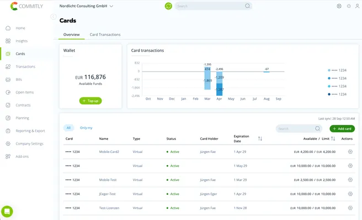The image size is (362, 220).
Task: Open the Mobile-Card2 card link
Action: tap(109, 152)
